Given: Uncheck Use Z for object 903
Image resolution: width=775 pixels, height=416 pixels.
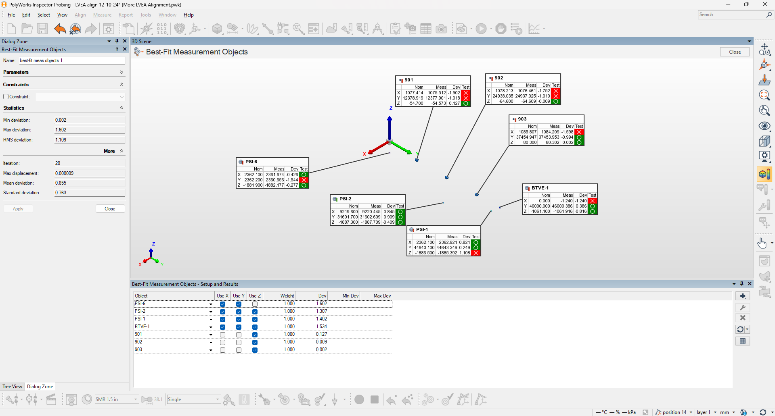Looking at the screenshot, I should point(255,350).
